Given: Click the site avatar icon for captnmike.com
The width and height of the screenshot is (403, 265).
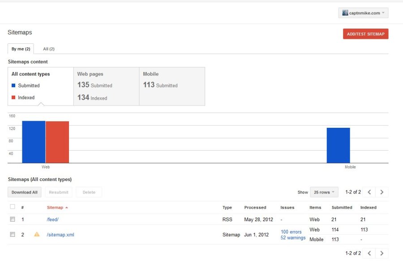Looking at the screenshot, I should [x=345, y=13].
